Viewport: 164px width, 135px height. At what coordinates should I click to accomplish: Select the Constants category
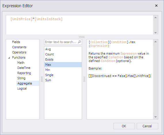pyautogui.click(x=19, y=47)
